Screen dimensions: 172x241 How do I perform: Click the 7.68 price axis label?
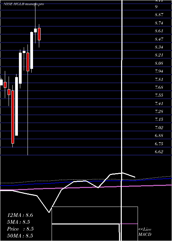(x=159, y=87)
